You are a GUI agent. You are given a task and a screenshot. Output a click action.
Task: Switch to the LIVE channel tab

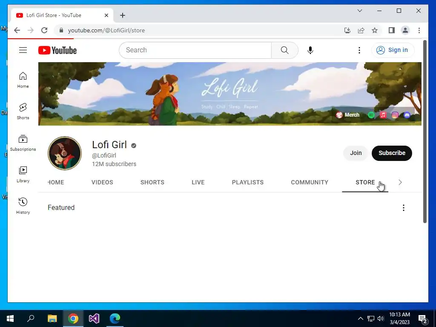(x=198, y=182)
